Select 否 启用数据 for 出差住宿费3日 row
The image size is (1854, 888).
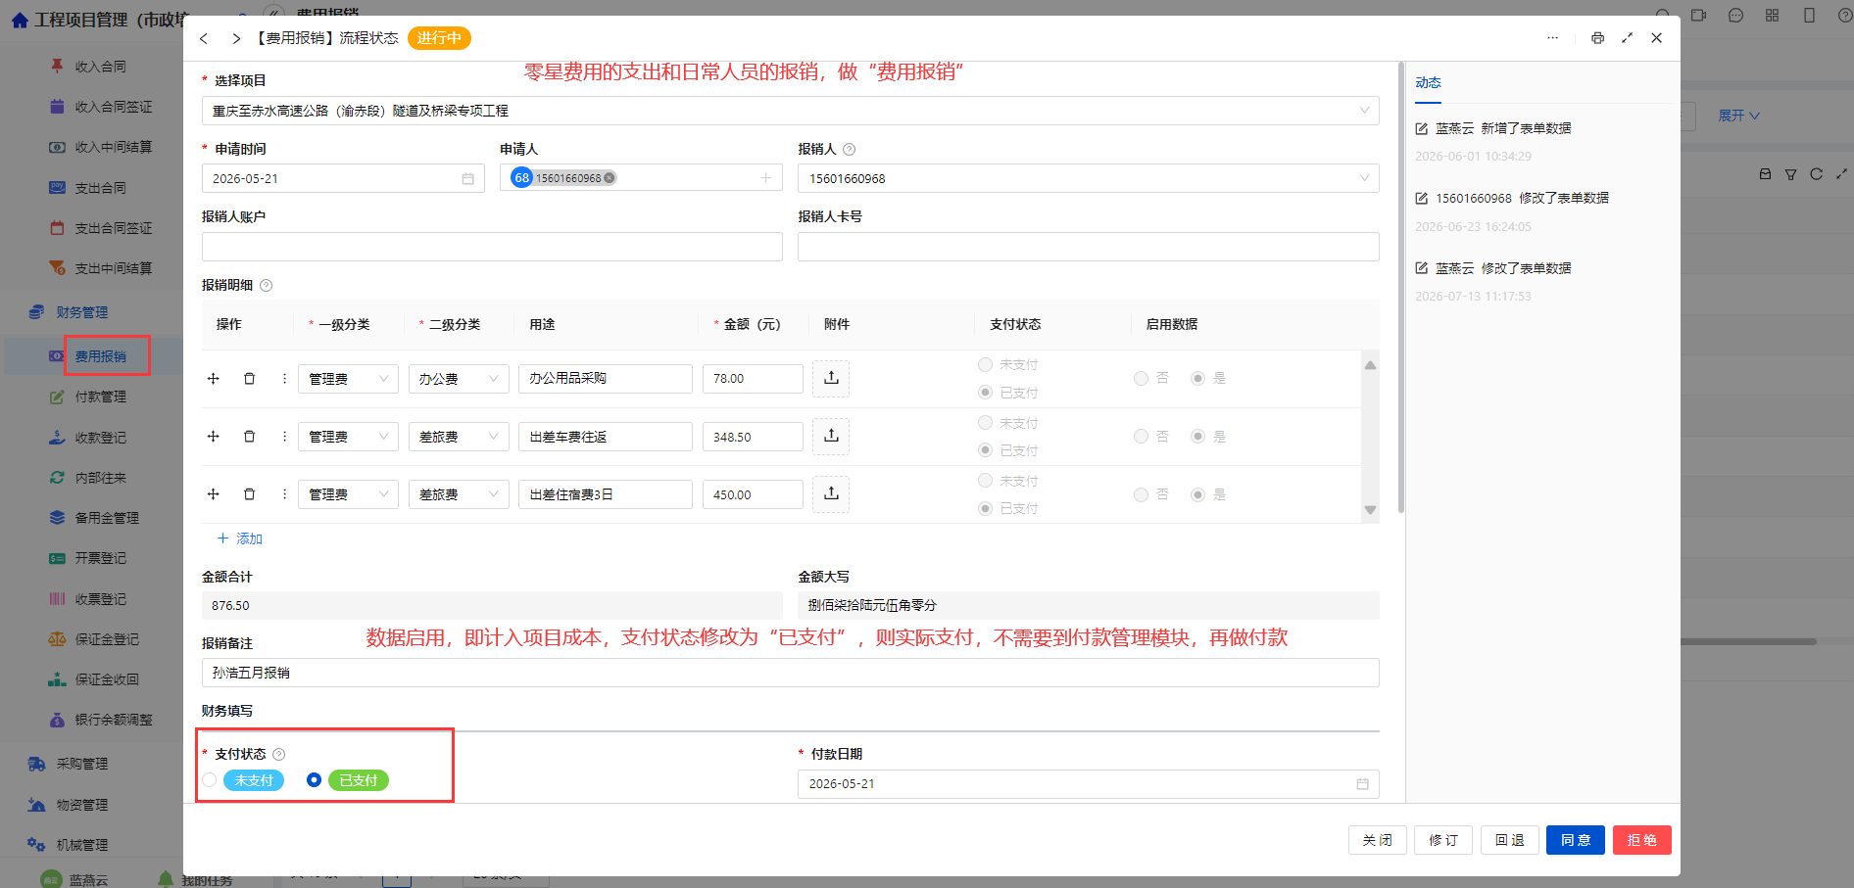click(1141, 494)
